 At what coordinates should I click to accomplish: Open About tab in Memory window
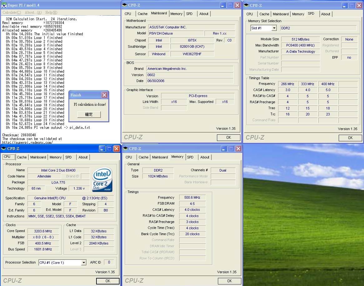204,157
